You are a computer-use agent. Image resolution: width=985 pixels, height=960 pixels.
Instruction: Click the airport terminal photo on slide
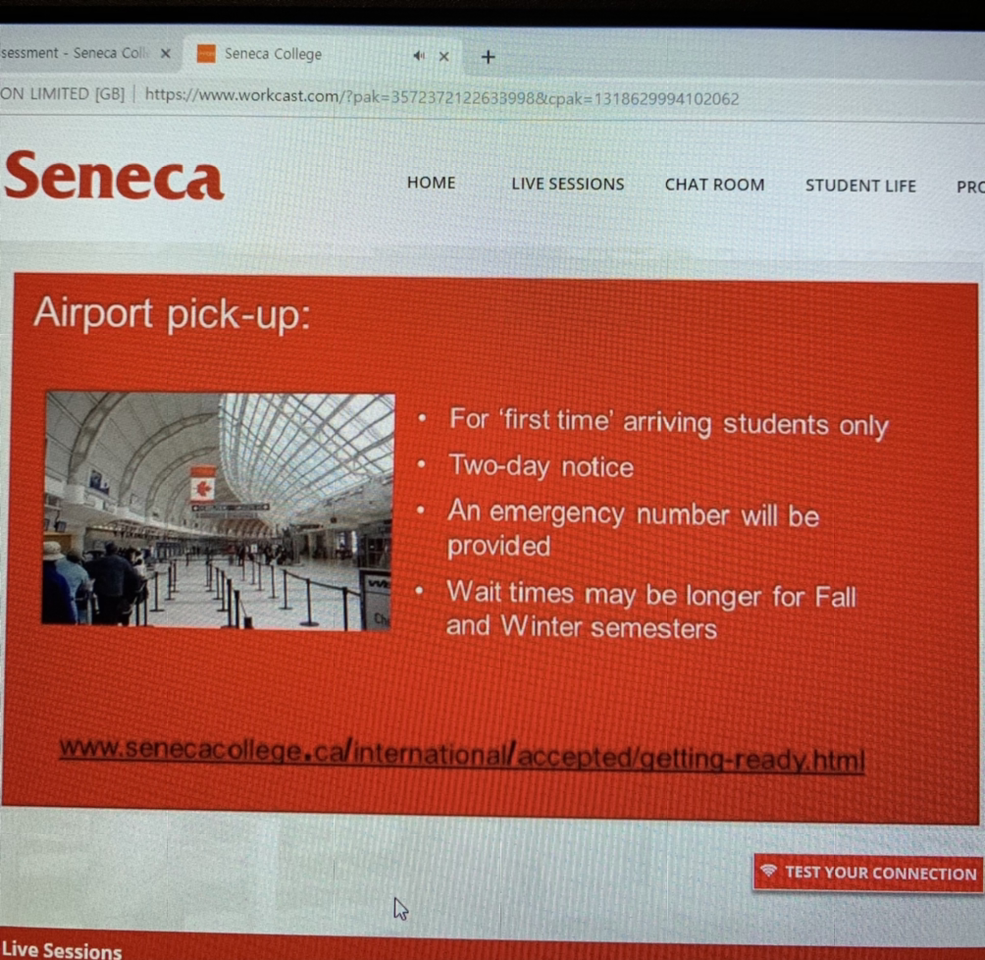[218, 510]
